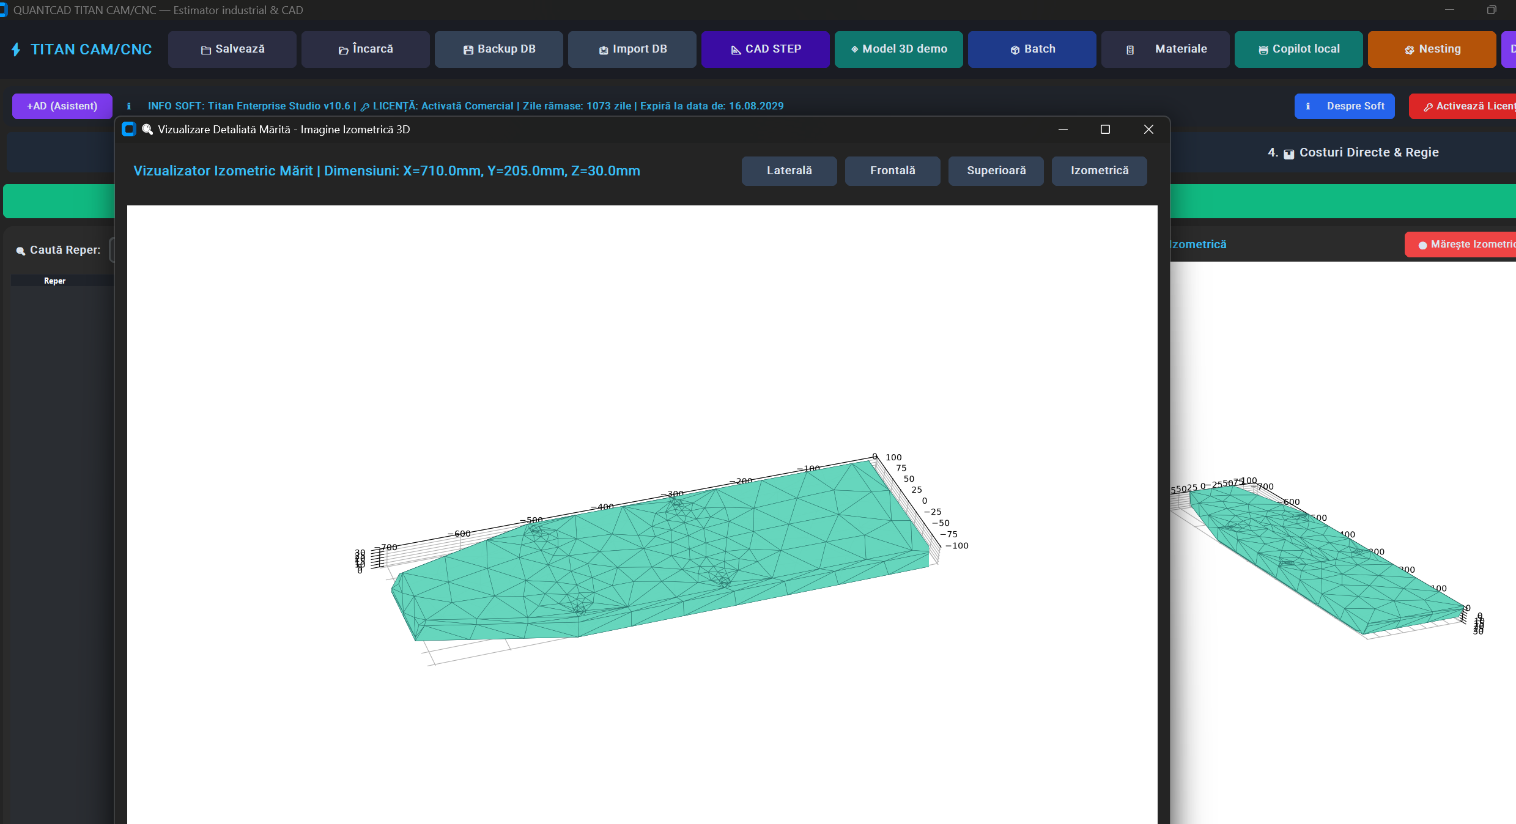This screenshot has width=1516, height=824.
Task: Click the Import DB button
Action: click(632, 49)
